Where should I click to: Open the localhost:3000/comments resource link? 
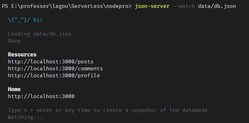point(55,69)
